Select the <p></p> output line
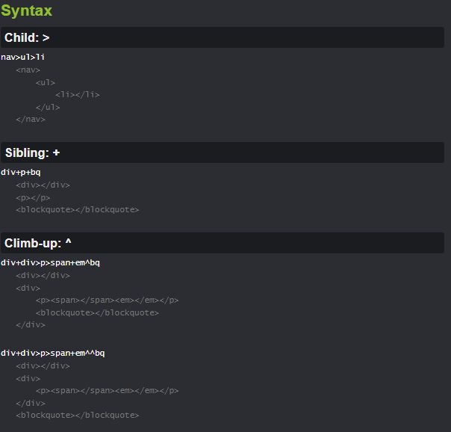The image size is (451, 432). (33, 198)
